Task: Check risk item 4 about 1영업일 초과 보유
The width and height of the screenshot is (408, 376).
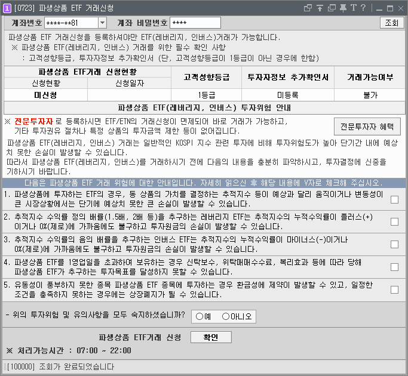Action: 394,267
